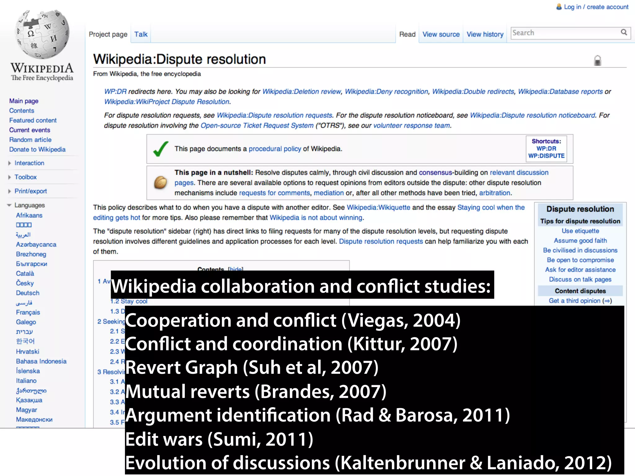Open Wikipedia:Deny recognition link
This screenshot has width=635, height=476.
coord(386,91)
